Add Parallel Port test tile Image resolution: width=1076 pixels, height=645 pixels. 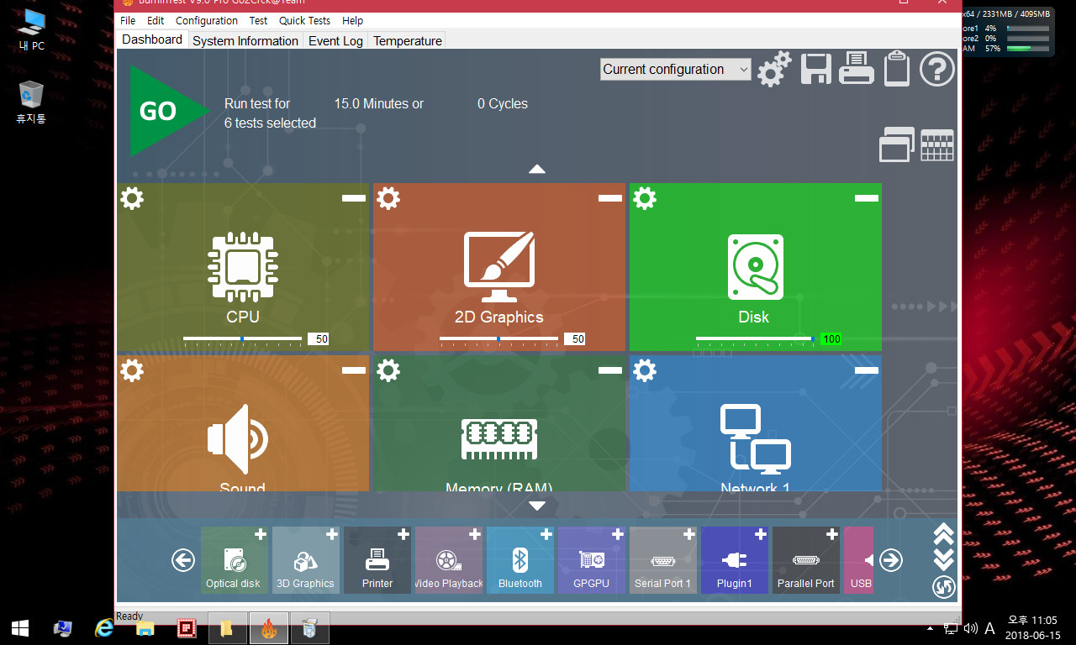(806, 560)
